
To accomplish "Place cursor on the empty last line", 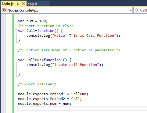I will 82,108.
